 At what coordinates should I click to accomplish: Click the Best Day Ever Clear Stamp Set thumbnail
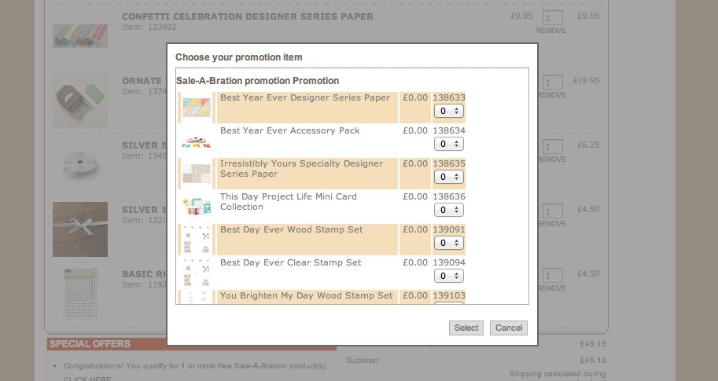pos(197,273)
